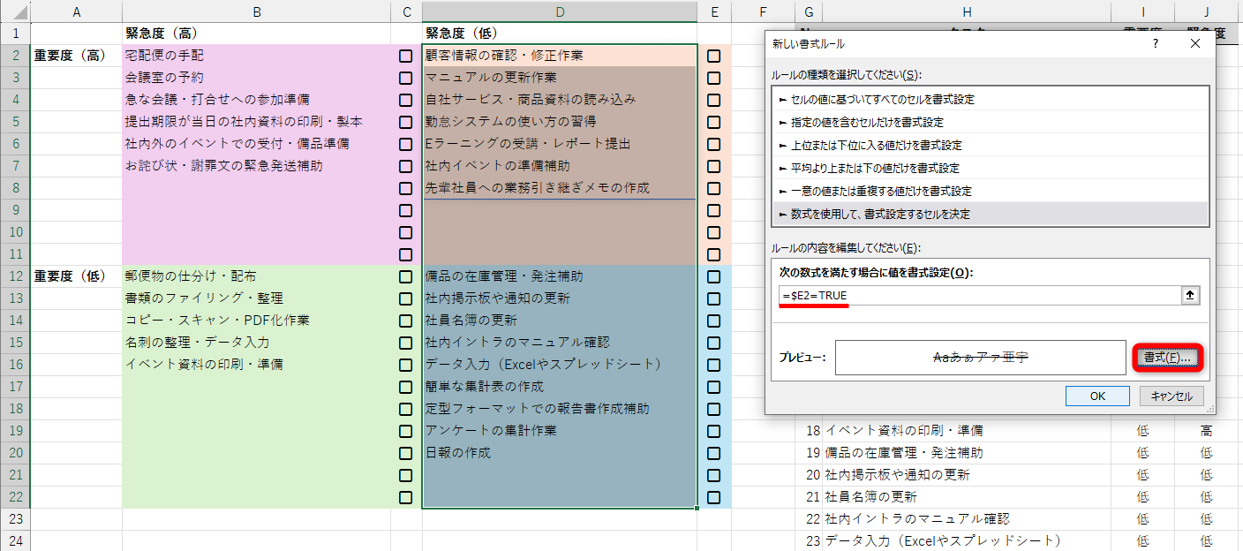Click the column H header
This screenshot has height=551, width=1243.
[x=967, y=11]
